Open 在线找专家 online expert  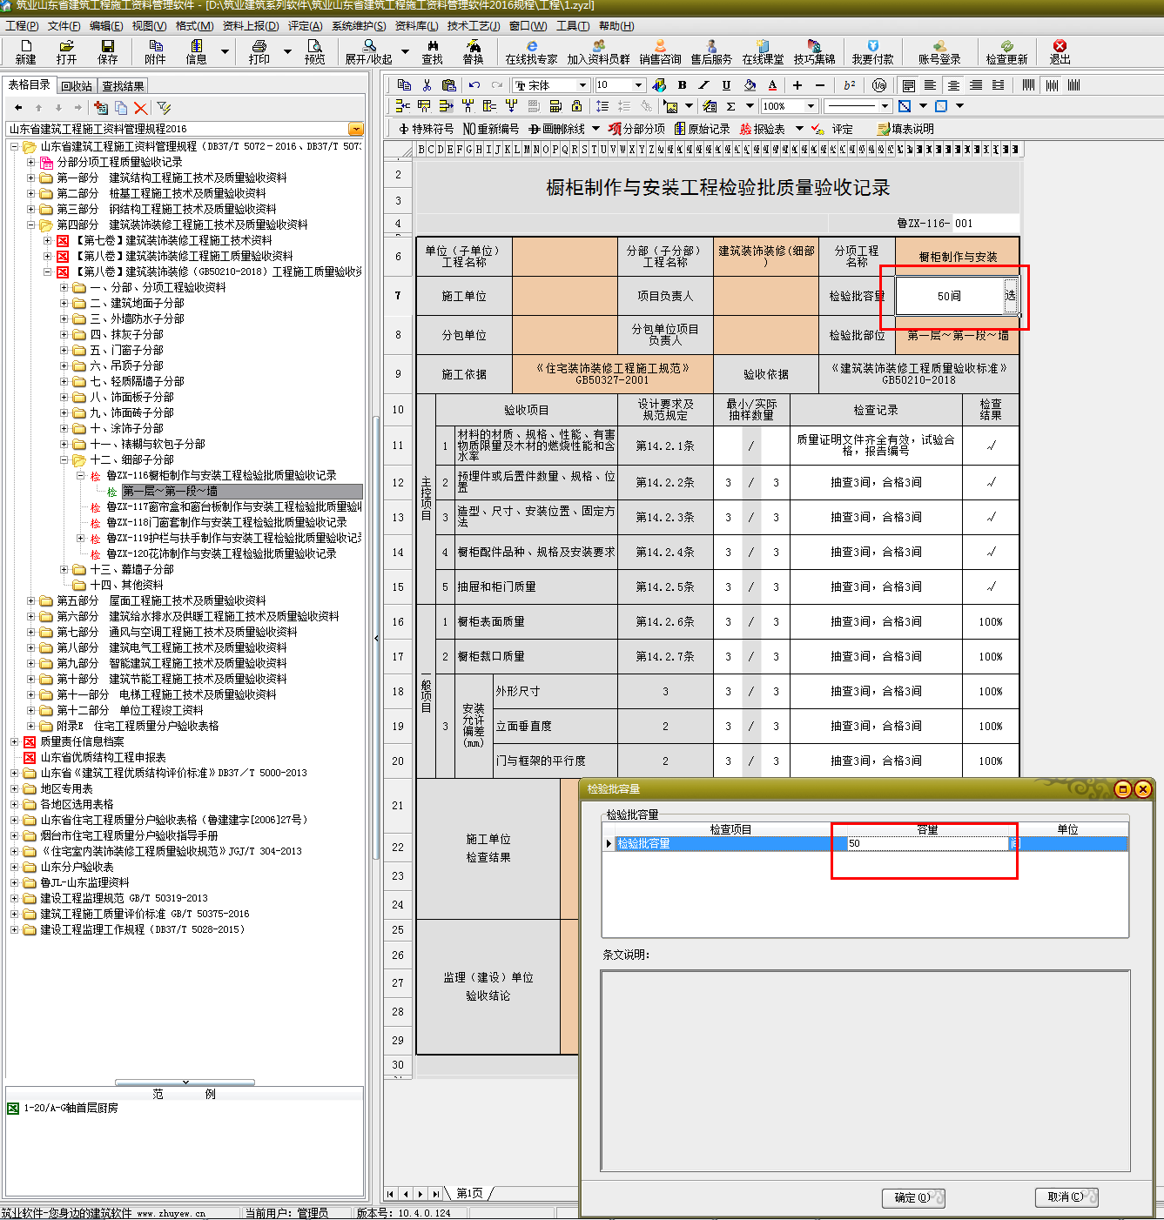[x=531, y=51]
